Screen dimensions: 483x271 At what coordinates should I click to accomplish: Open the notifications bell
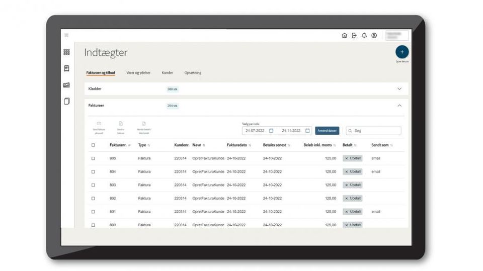(x=364, y=35)
